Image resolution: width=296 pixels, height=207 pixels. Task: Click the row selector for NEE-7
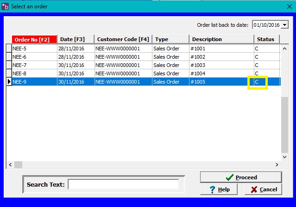pyautogui.click(x=9, y=65)
